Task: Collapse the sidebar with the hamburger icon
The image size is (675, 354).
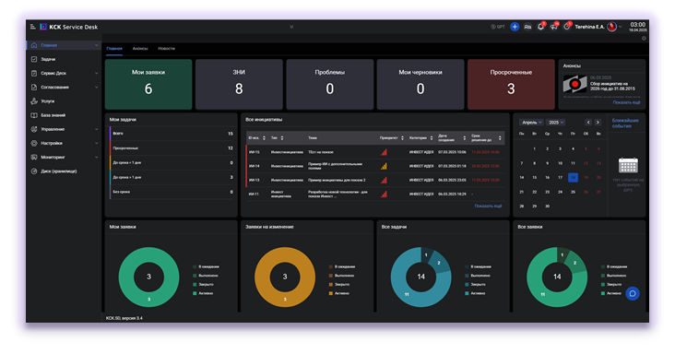Action: (32, 27)
